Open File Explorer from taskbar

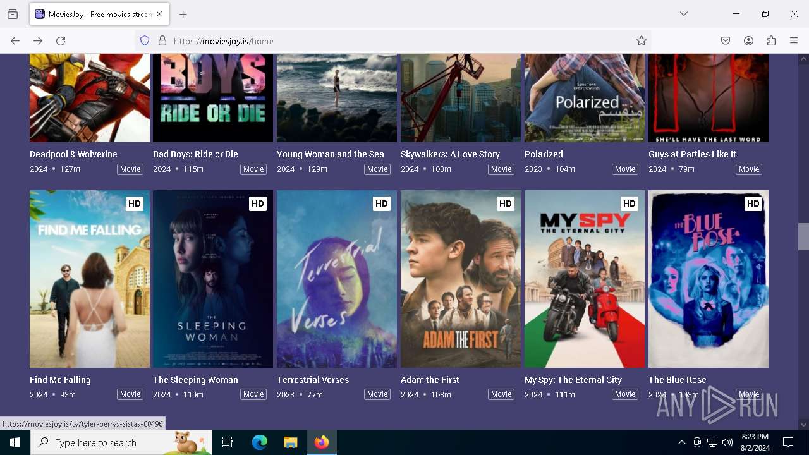pyautogui.click(x=290, y=442)
